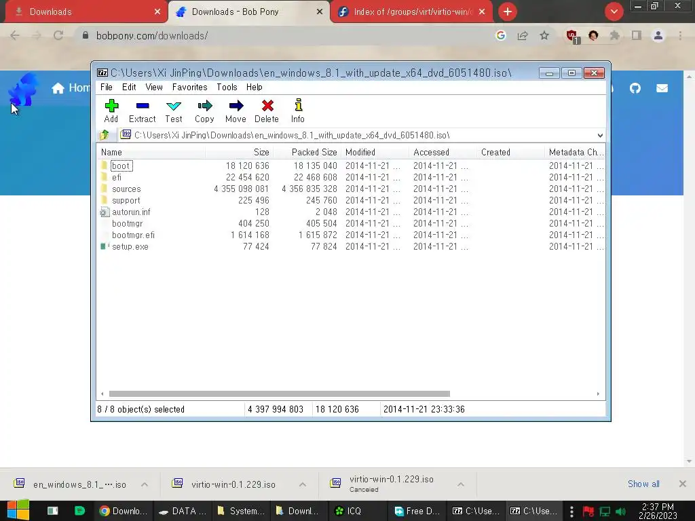The image size is (695, 521).
Task: Open the browser three-dot menu
Action: [680, 35]
